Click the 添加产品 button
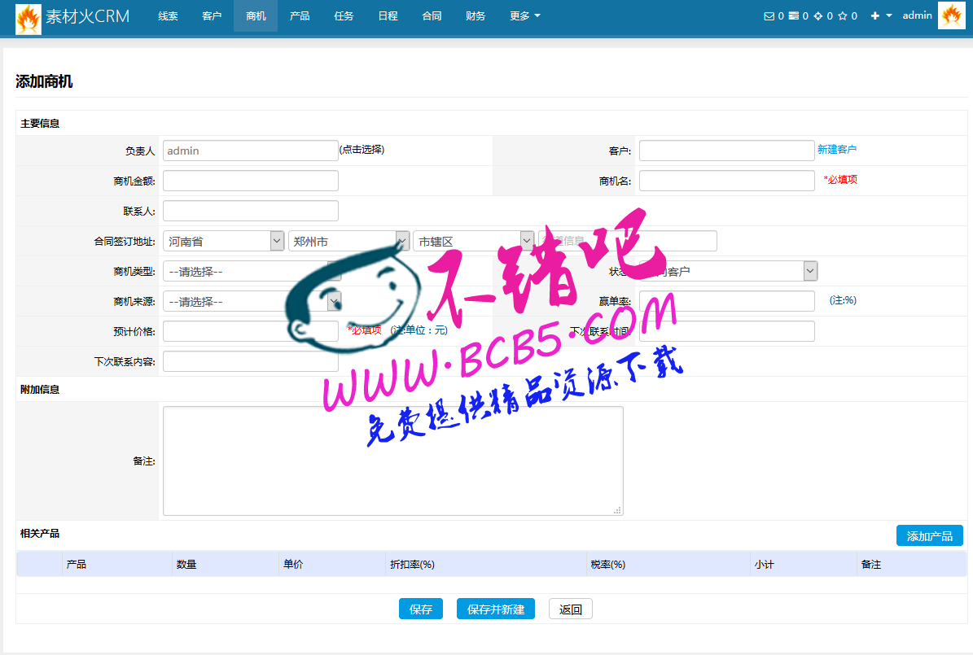Screen dimensions: 973x655 pos(930,536)
